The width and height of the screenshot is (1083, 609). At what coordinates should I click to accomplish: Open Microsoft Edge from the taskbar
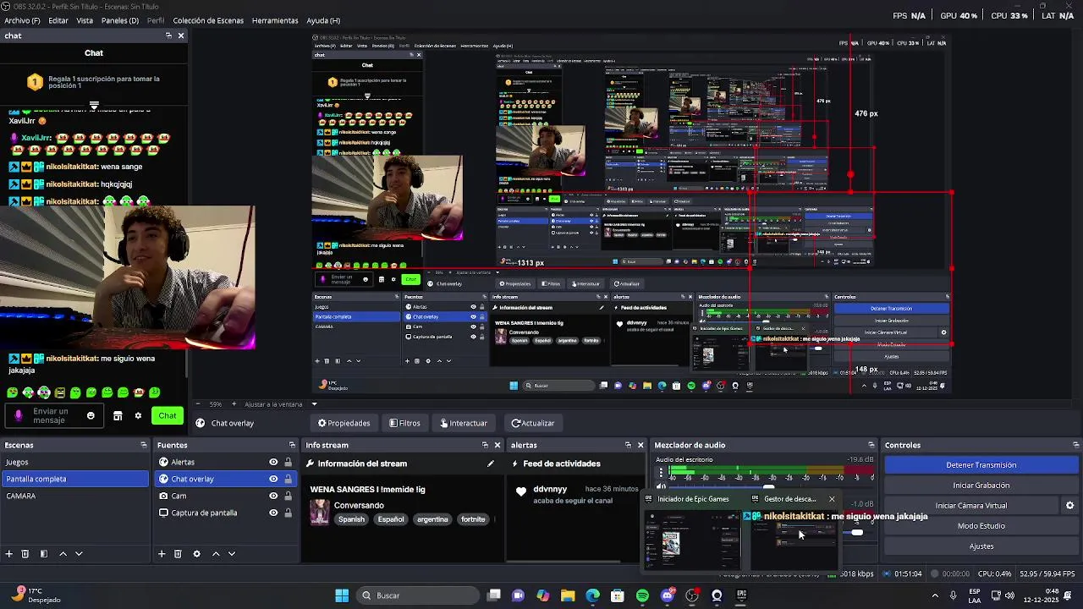coord(592,595)
